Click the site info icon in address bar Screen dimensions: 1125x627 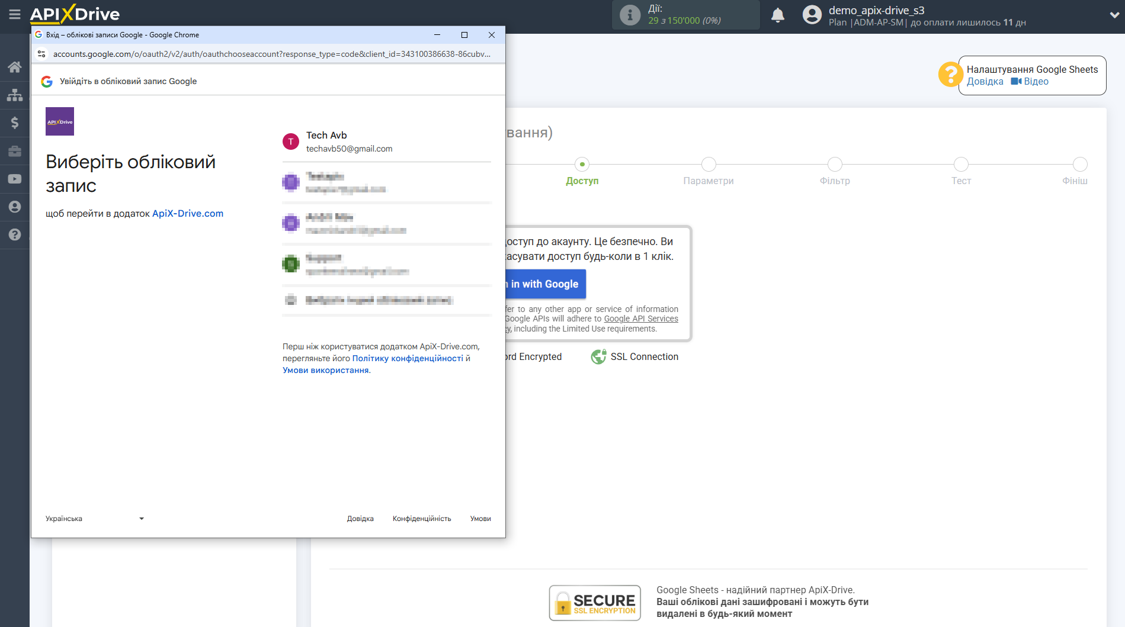[41, 54]
